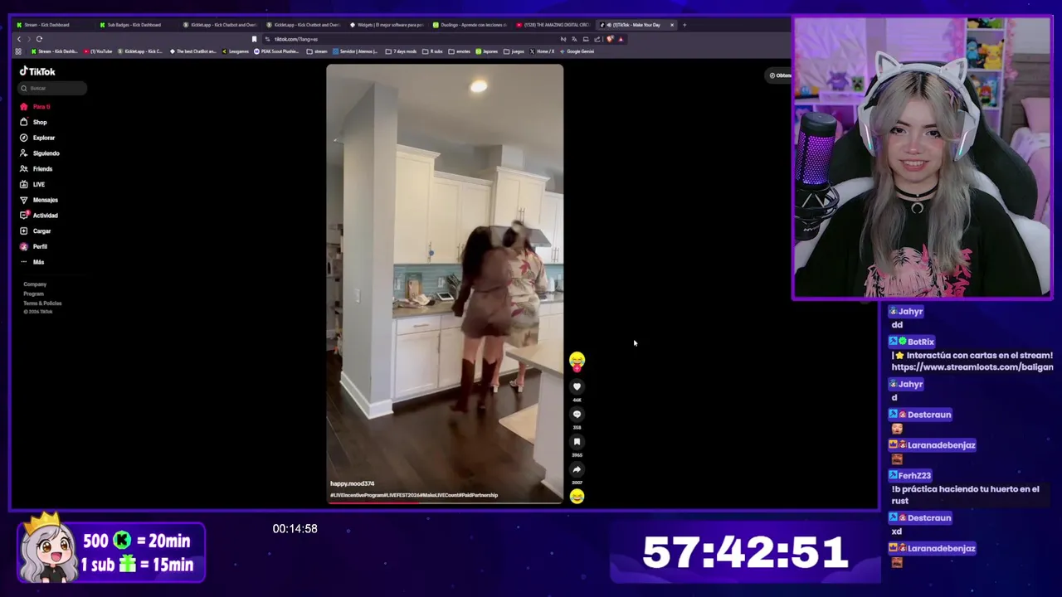Reload the current page
1062x597 pixels.
tap(39, 39)
